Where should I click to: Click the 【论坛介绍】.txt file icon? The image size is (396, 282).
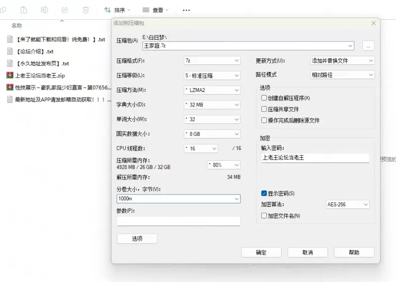click(x=9, y=51)
